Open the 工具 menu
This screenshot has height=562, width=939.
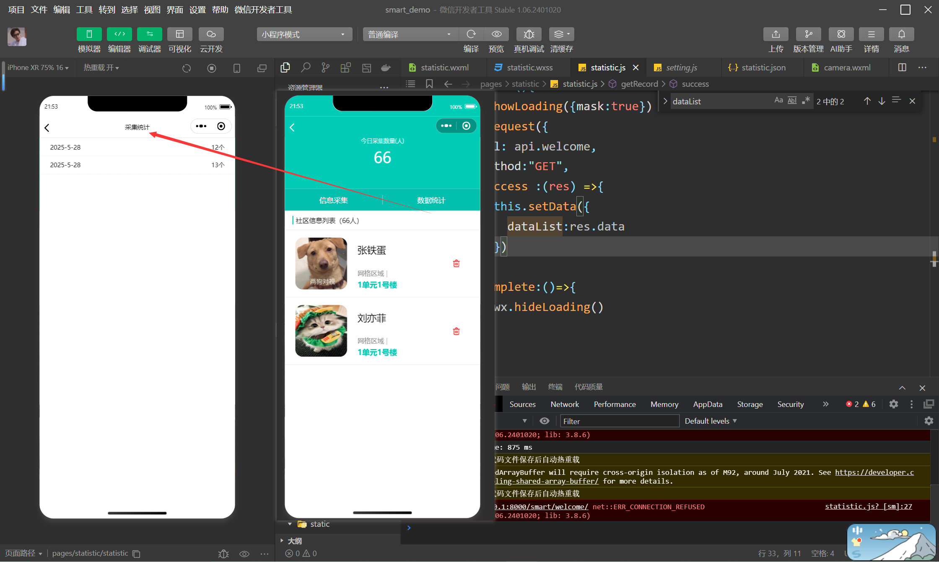tap(84, 10)
